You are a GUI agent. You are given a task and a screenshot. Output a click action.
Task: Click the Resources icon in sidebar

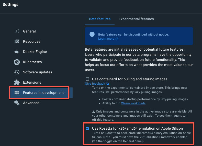[x=17, y=41]
